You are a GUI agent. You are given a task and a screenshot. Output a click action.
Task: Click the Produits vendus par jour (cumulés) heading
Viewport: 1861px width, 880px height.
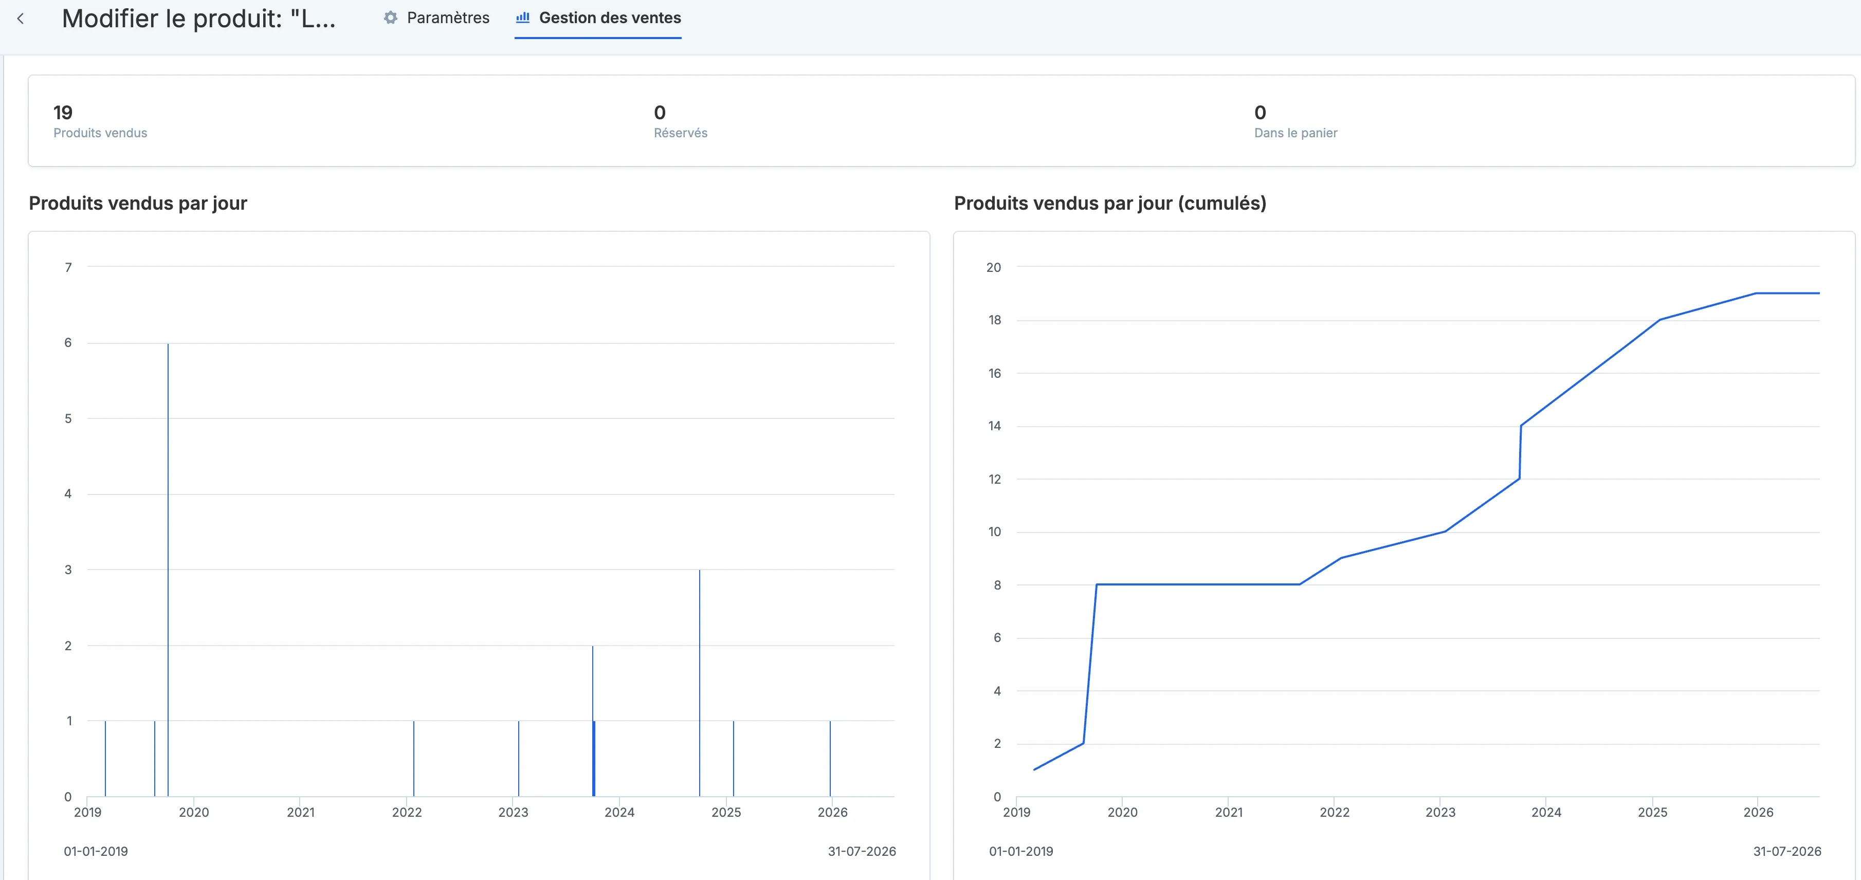coord(1110,203)
